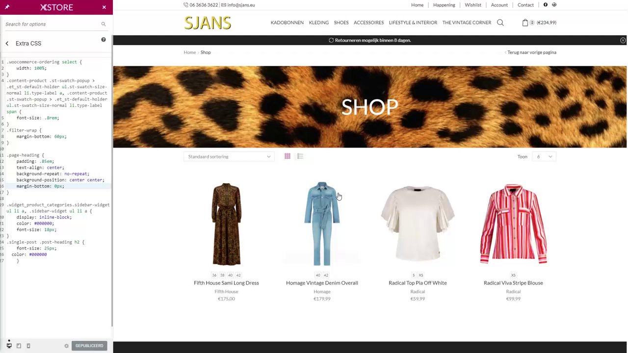The image size is (628, 353).
Task: Close the XStore customizer panel
Action: pos(104,7)
